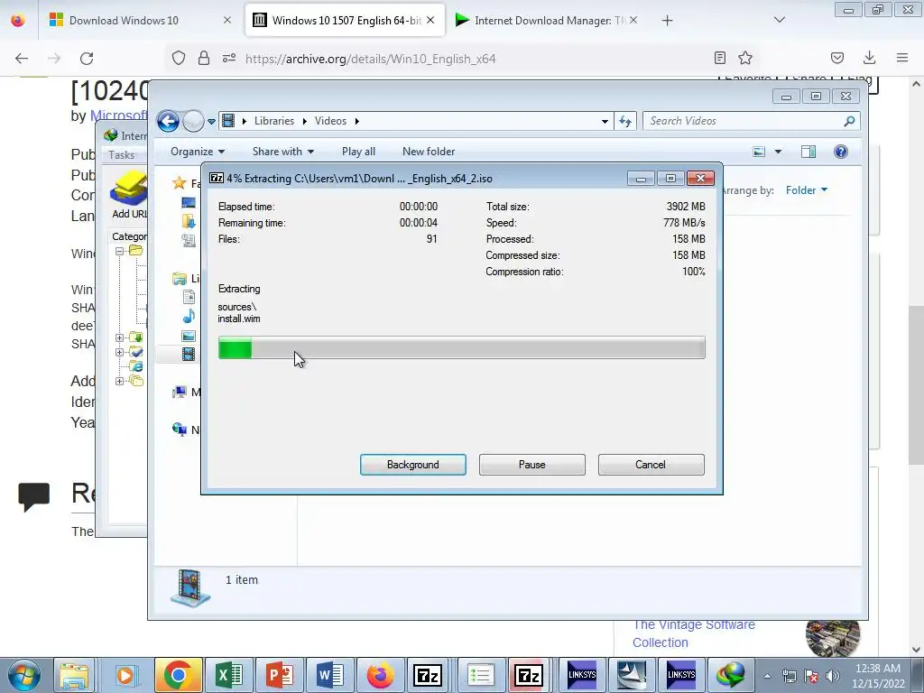Collapse top category tree node in IDM
924x693 pixels.
[119, 251]
